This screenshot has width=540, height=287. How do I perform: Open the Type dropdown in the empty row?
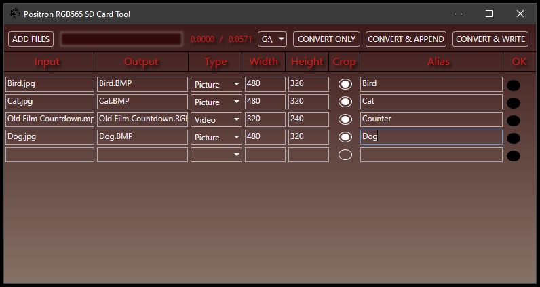(x=216, y=155)
